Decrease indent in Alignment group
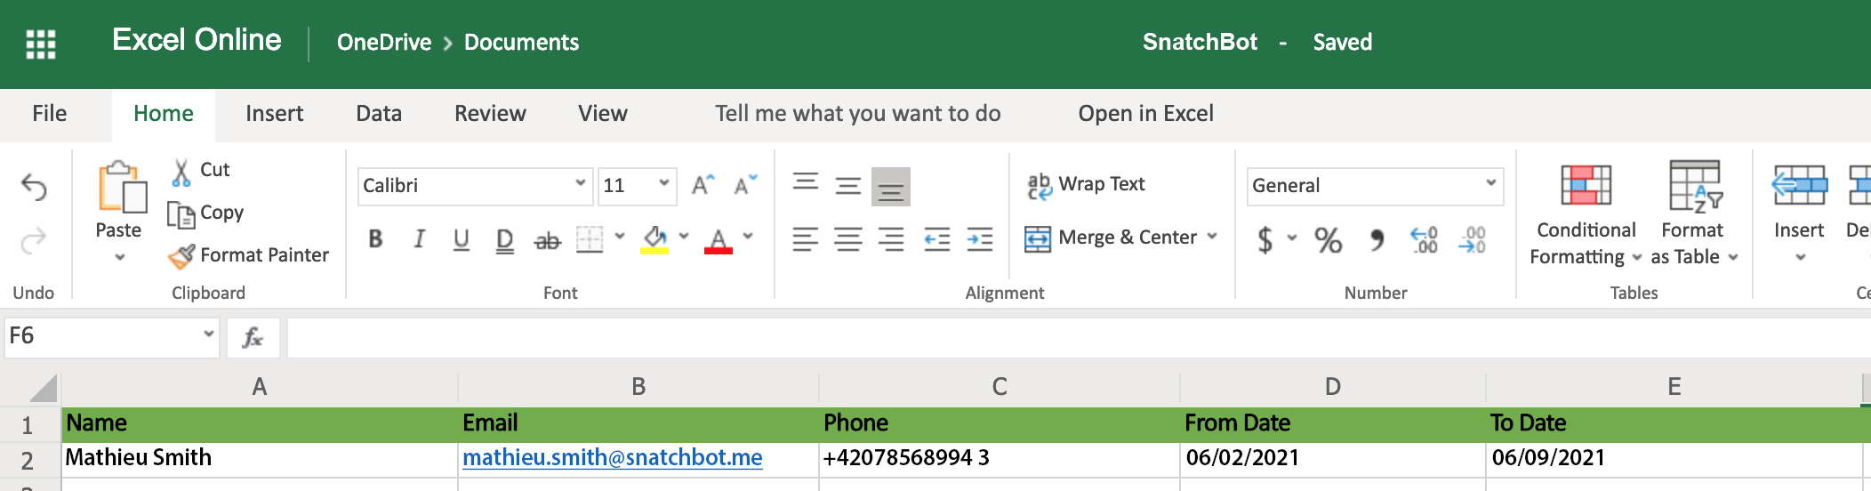1871x491 pixels. pos(937,238)
